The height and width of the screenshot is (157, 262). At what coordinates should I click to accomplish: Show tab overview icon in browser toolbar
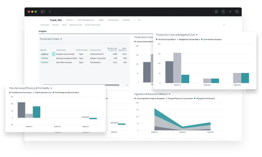237,12
